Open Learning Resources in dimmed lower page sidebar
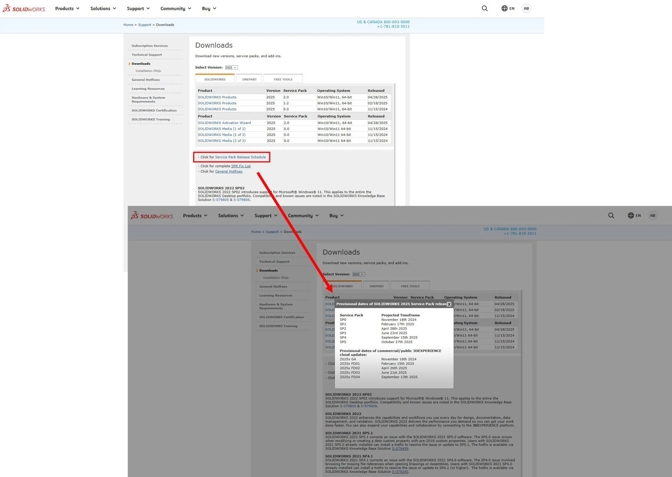 coord(276,295)
